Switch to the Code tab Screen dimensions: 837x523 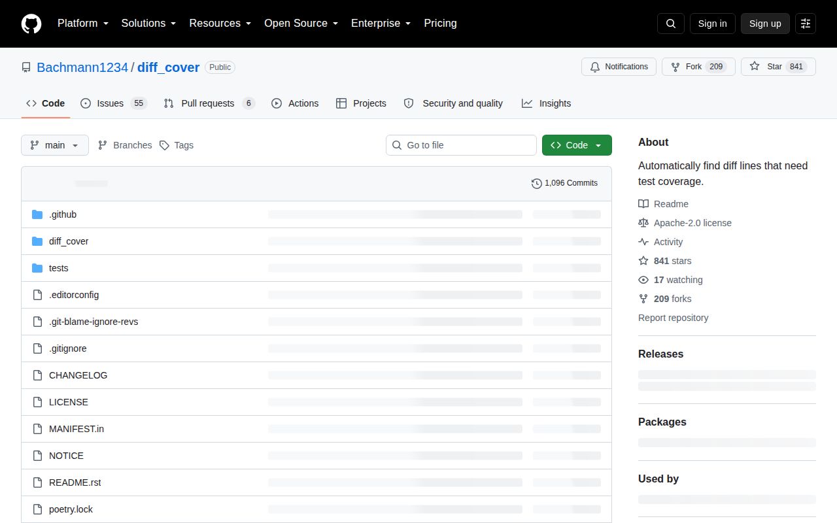[45, 103]
